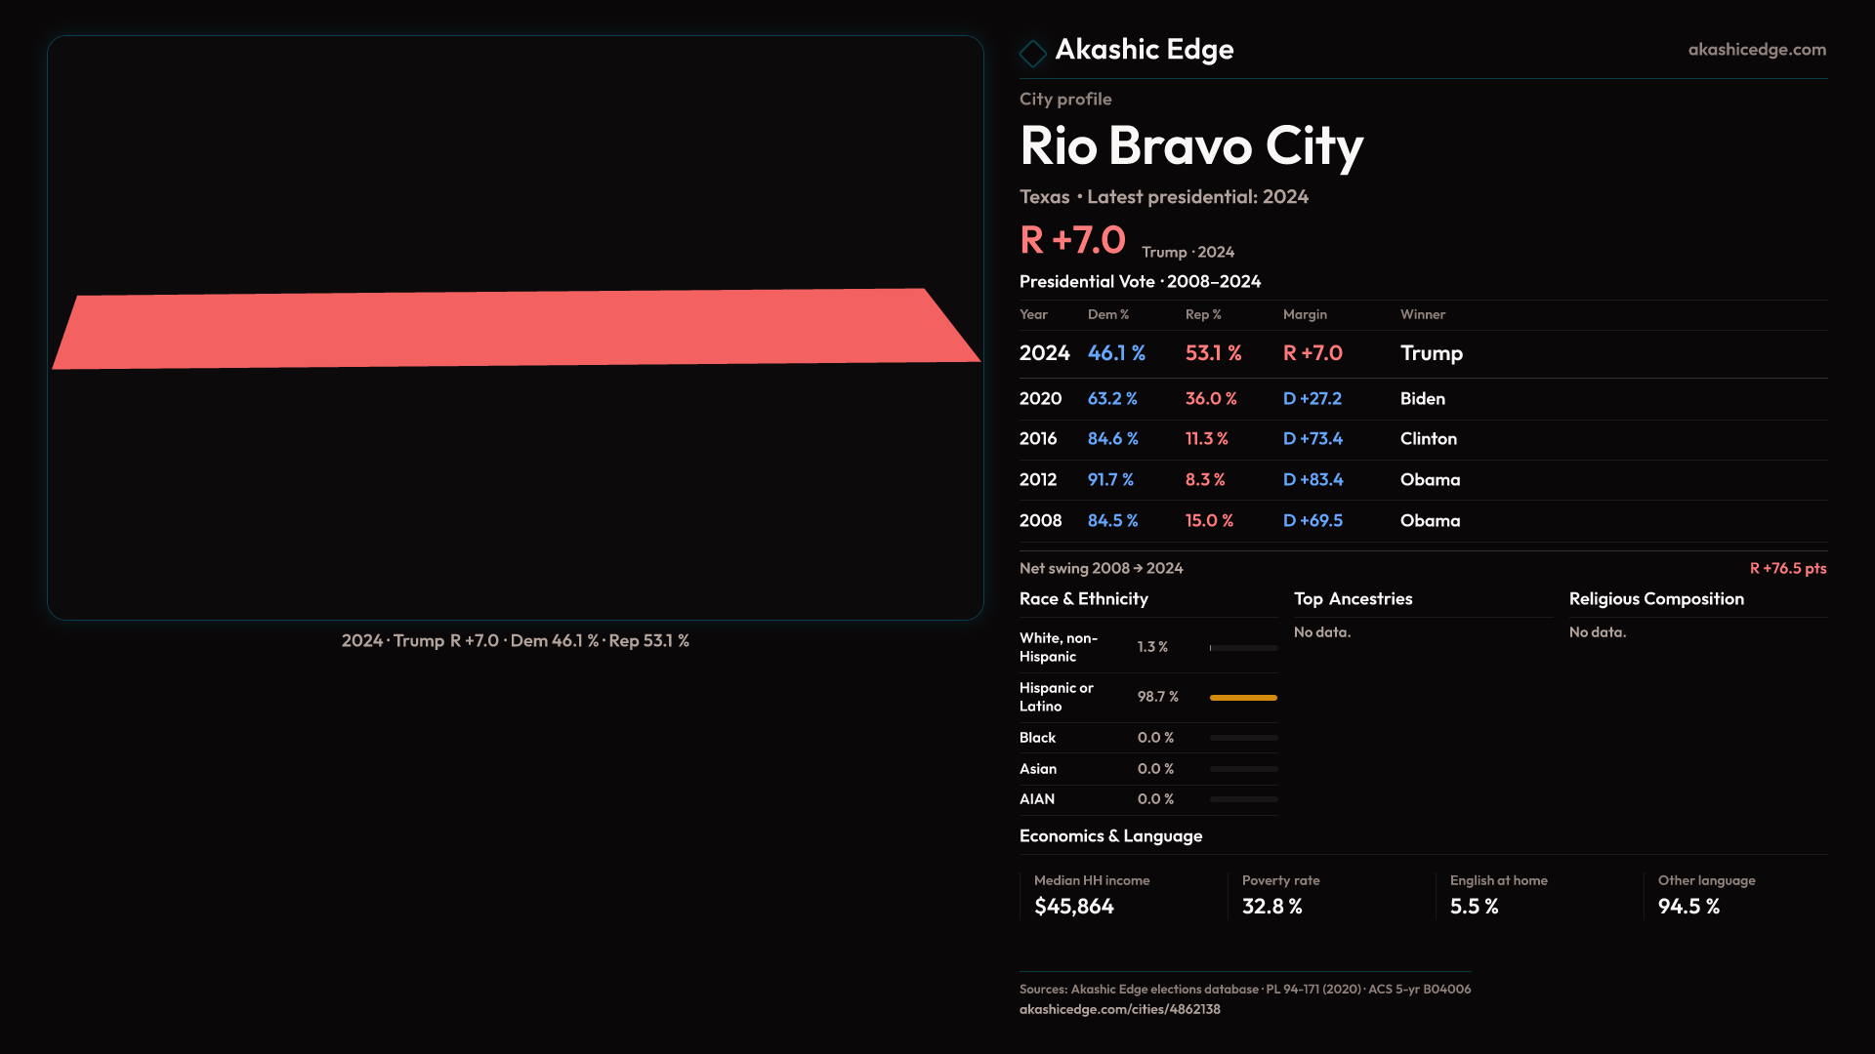Click the R +76.5 pts net swing value

point(1787,568)
